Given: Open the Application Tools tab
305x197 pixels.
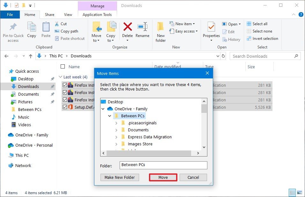Looking at the screenshot, I should [x=97, y=15].
